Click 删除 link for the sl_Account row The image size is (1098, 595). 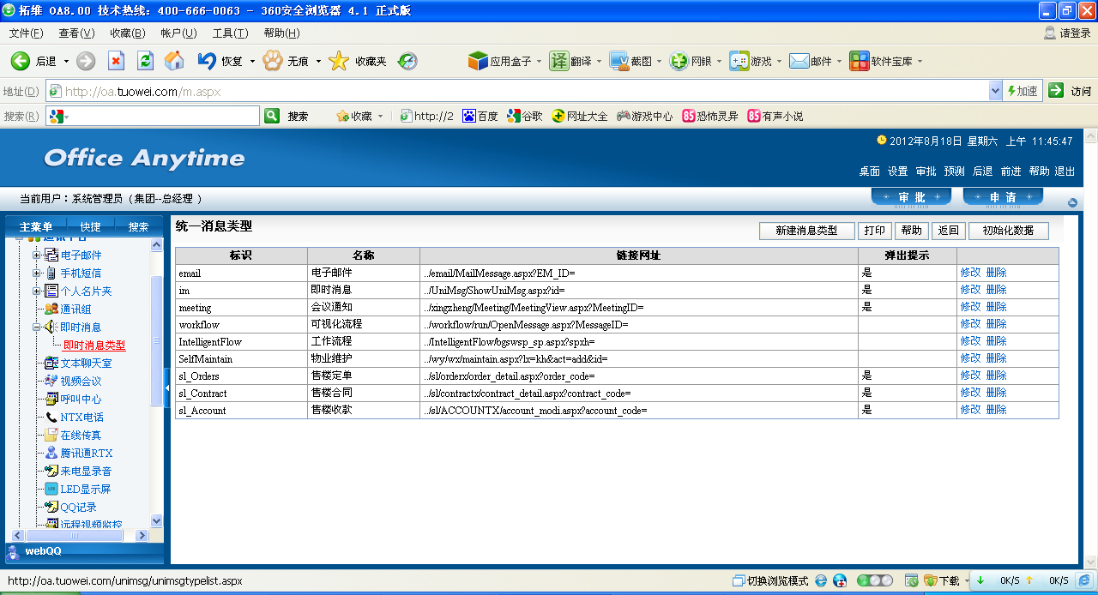[996, 410]
